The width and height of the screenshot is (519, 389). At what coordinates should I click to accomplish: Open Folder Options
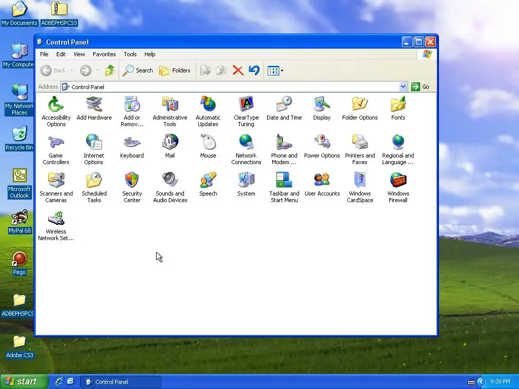[360, 108]
